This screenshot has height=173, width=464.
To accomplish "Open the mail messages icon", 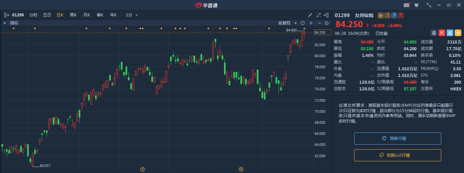I will [406, 5].
